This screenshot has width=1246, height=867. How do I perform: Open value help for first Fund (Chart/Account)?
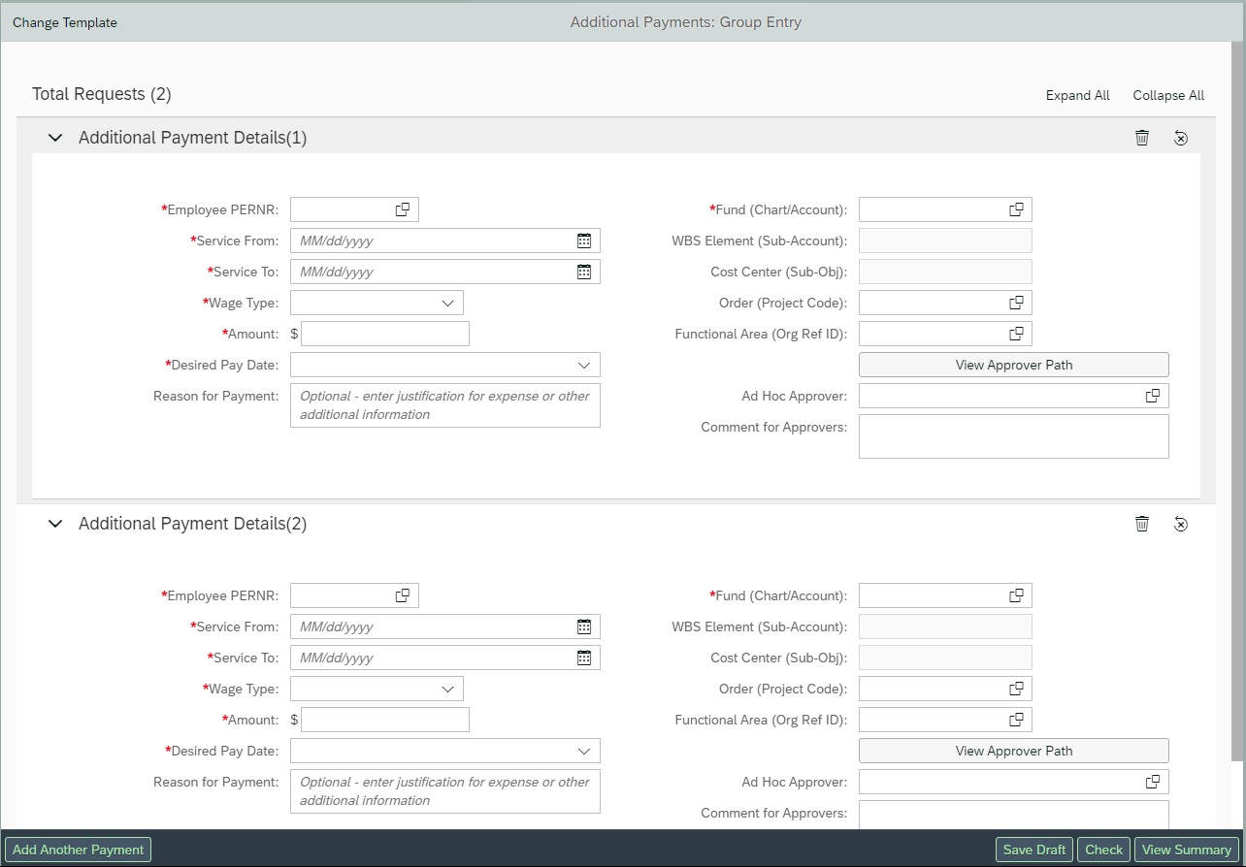pos(1016,209)
